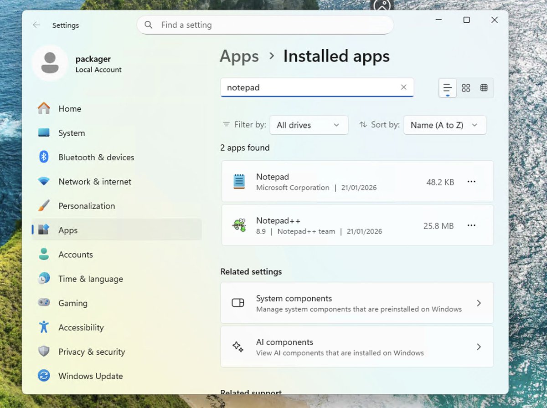Click the back arrow in Settings header

[36, 25]
